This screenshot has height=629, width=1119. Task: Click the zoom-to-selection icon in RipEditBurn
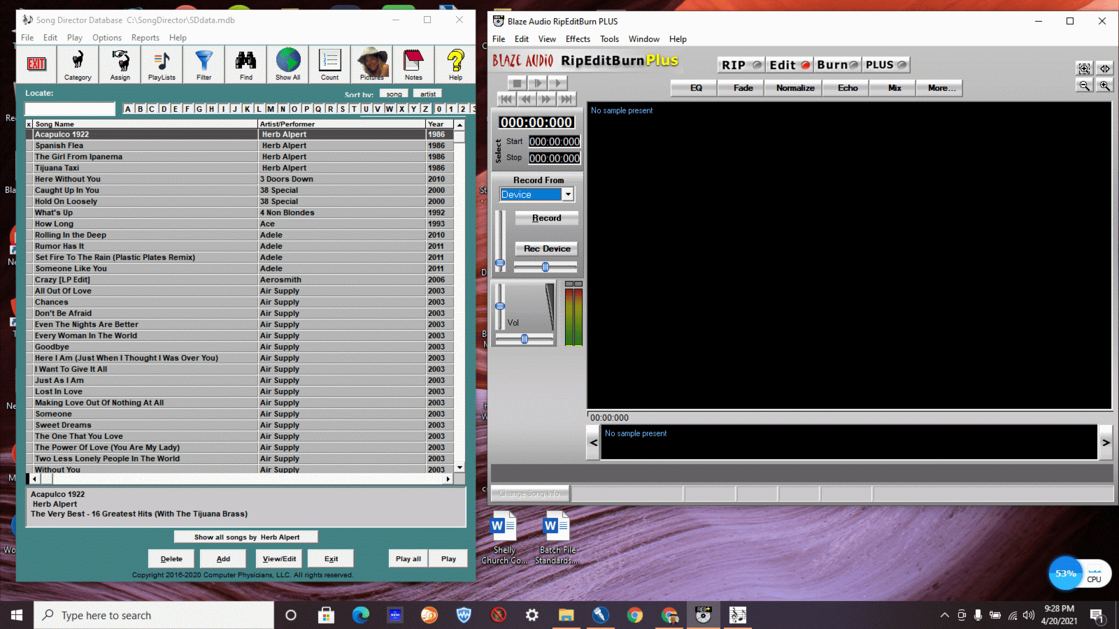[1084, 68]
